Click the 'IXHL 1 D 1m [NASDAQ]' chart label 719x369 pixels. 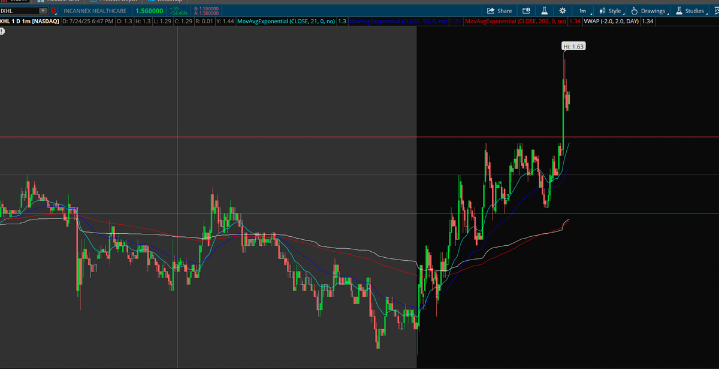click(x=29, y=22)
